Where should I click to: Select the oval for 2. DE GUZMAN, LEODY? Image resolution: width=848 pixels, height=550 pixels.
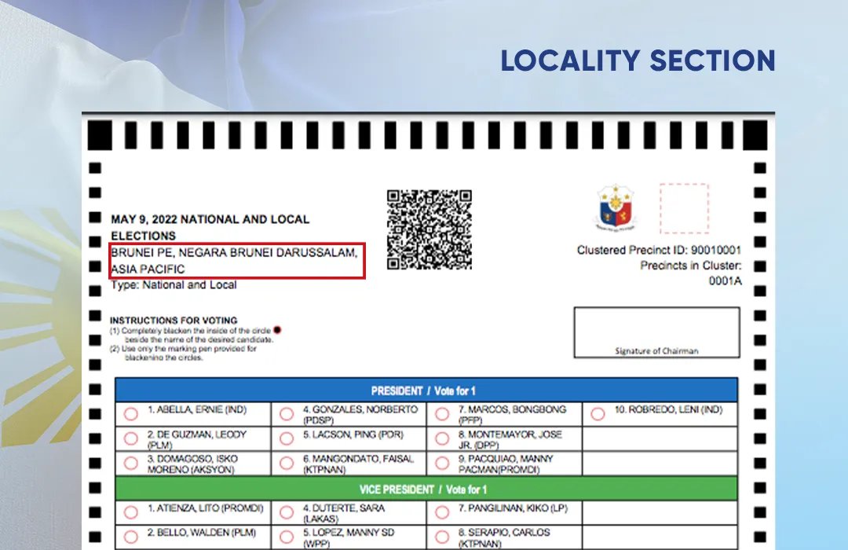pos(131,438)
